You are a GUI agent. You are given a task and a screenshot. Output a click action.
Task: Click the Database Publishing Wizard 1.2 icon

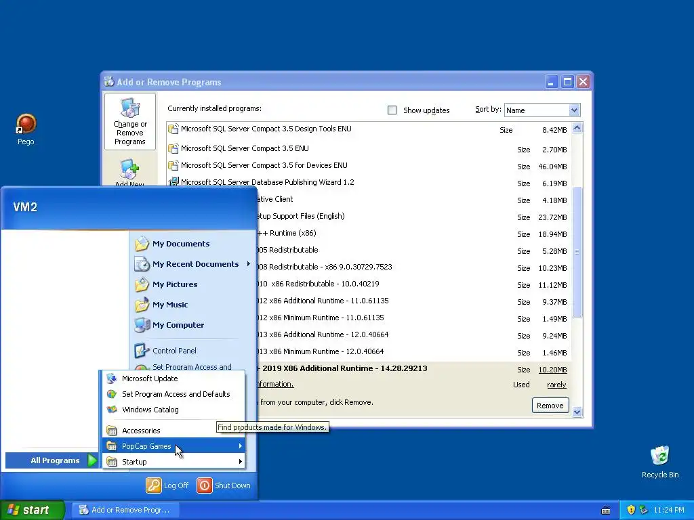pos(173,181)
